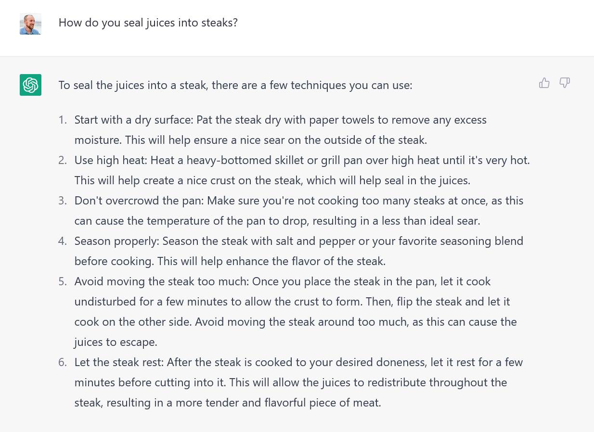Click list item 1 about dry surface
Screen dimensions: 594x432
[279, 130]
